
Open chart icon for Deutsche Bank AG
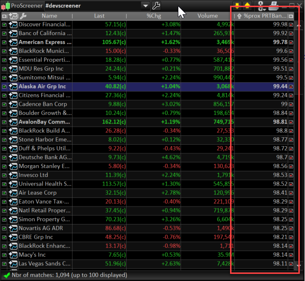pyautogui.click(x=13, y=158)
